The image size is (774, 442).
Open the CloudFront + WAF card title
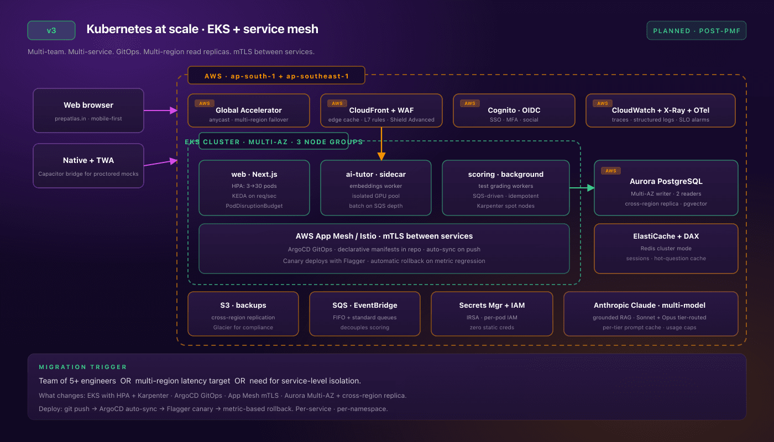381,110
